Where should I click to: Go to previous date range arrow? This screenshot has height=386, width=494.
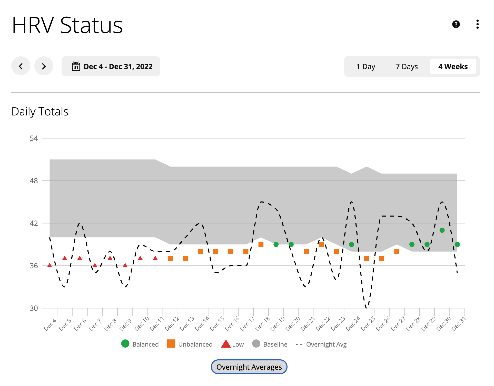coord(21,66)
